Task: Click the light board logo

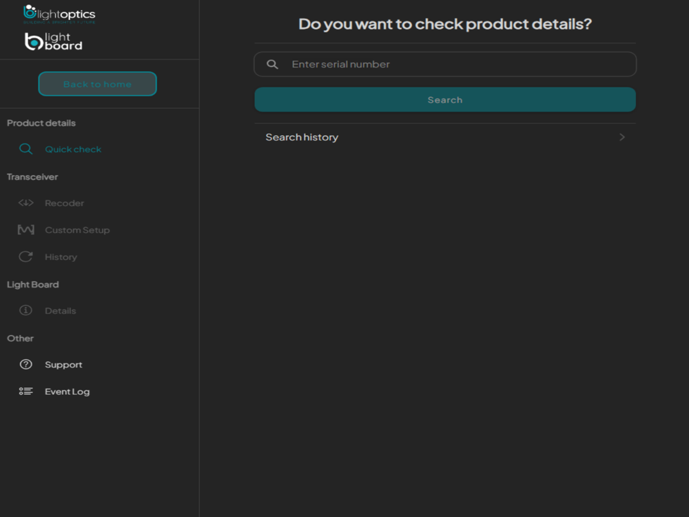Action: coord(53,42)
